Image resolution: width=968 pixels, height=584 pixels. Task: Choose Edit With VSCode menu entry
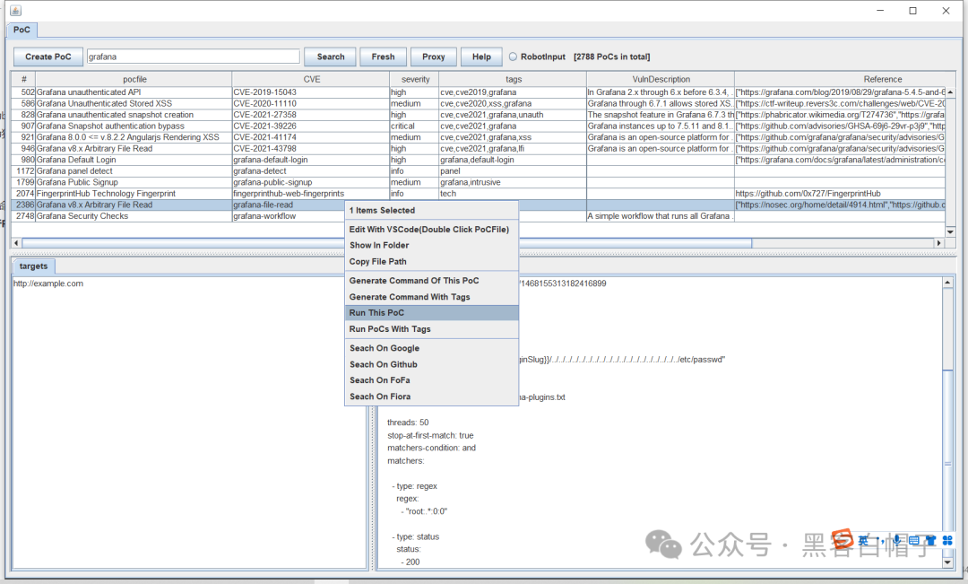tap(429, 230)
